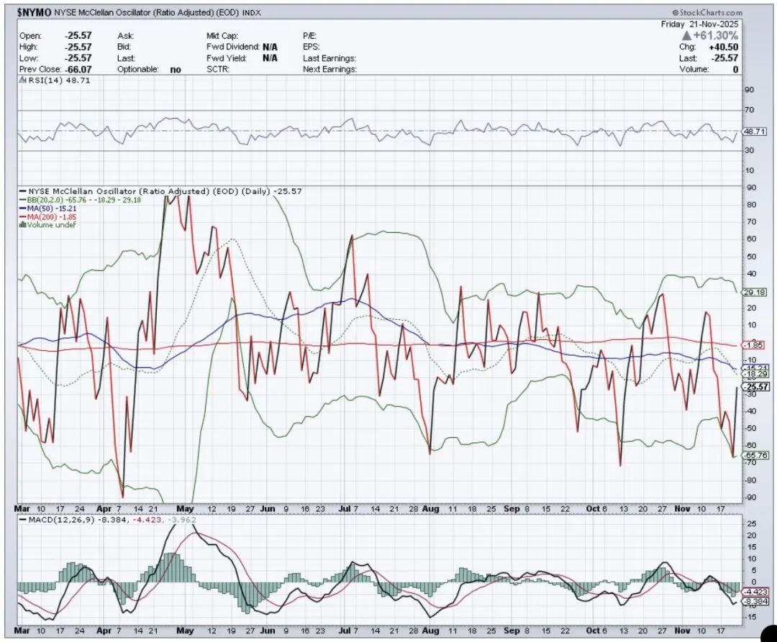Click the -65.76 lower band axis flag

tap(755, 455)
